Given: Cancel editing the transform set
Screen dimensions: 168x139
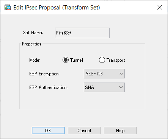Looking at the screenshot, I should [84, 130].
